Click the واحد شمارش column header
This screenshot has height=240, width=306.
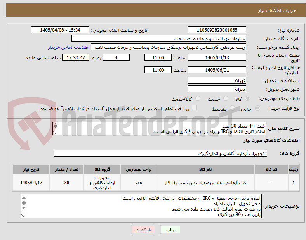[x=138, y=169]
